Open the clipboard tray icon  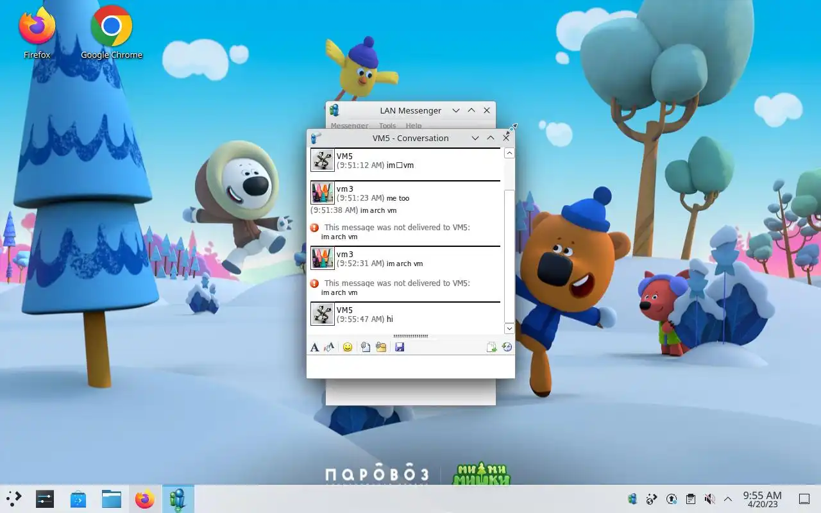[690, 499]
